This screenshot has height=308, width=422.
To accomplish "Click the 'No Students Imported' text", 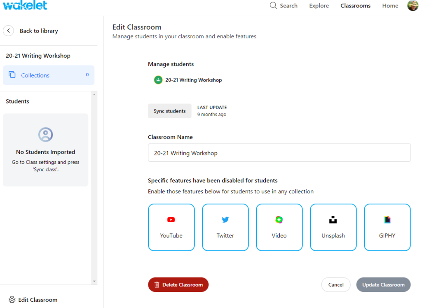I will pyautogui.click(x=45, y=152).
